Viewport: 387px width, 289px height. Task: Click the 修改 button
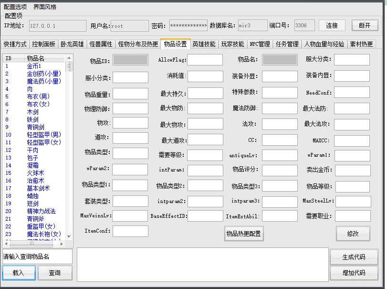(x=353, y=233)
